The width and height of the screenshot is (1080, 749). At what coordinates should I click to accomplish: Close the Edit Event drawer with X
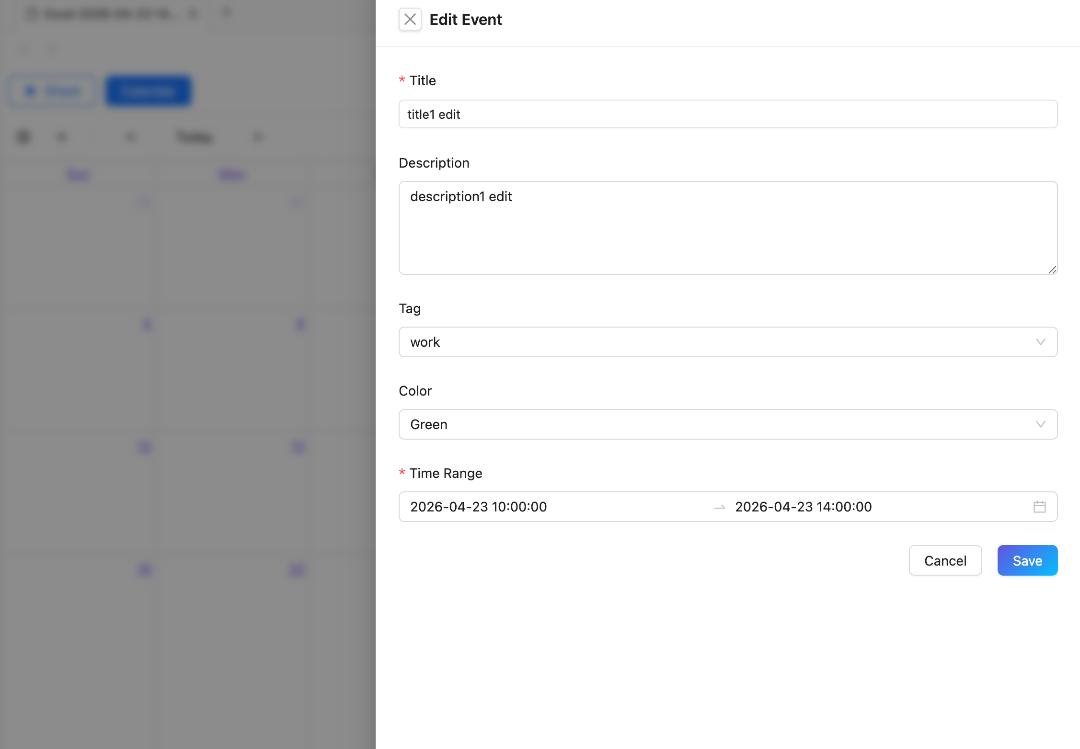[410, 20]
